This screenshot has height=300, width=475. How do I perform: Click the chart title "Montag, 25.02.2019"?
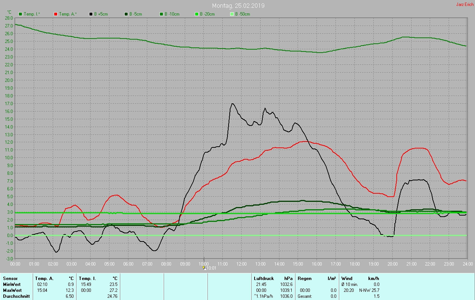238,6
